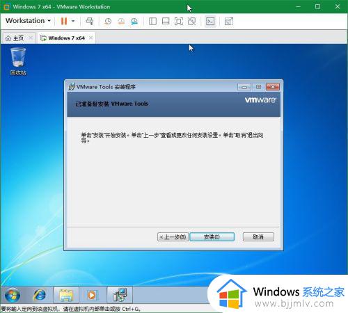
Task: Enter full screen mode icon
Action: pos(179,22)
